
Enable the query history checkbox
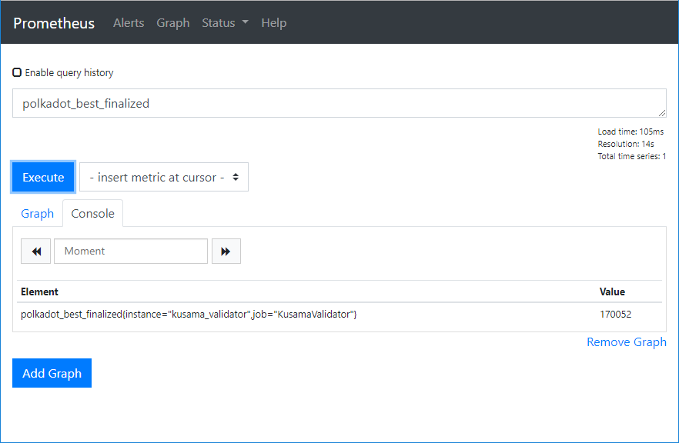17,72
